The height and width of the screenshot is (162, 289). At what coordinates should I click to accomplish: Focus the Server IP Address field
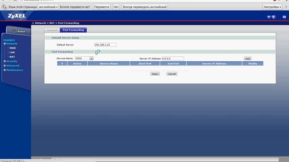coord(173,58)
